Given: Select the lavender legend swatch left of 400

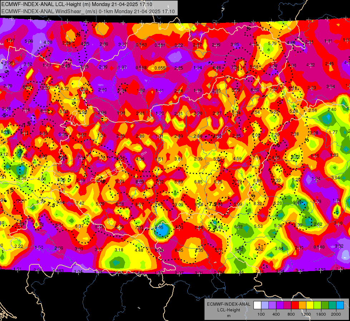Looking at the screenshot, I should click(x=272, y=305).
